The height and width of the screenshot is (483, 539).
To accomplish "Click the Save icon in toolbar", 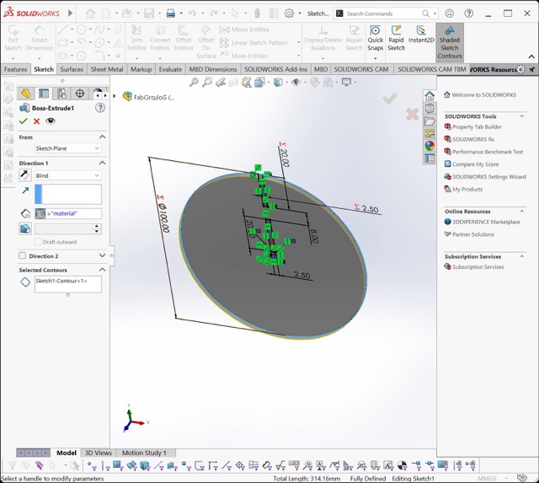I will 149,13.
